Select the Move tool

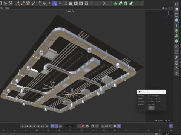[x=5, y=3]
